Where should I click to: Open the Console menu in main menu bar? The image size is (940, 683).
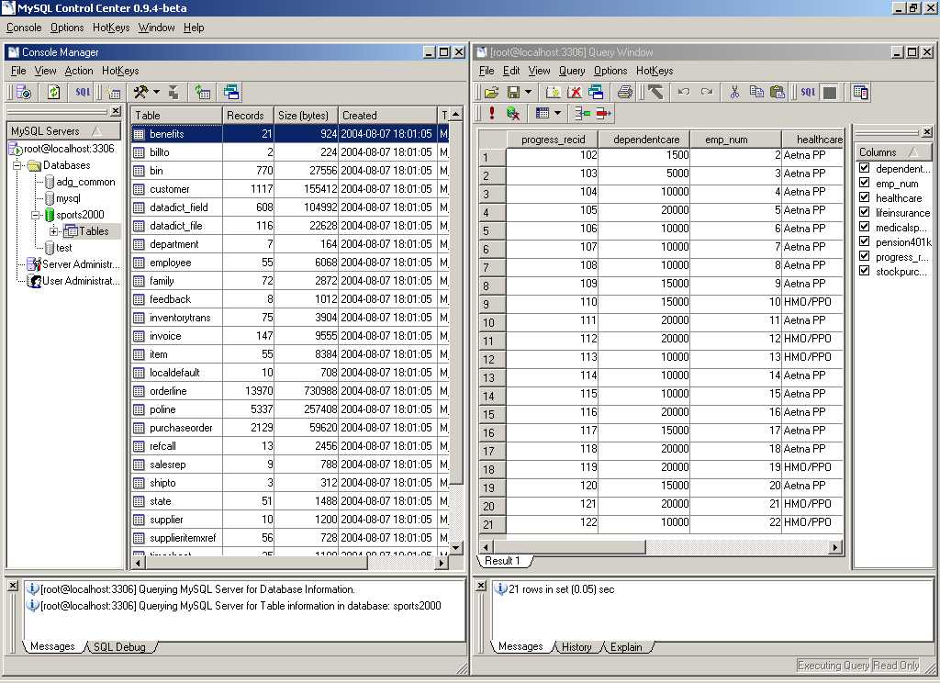click(24, 28)
